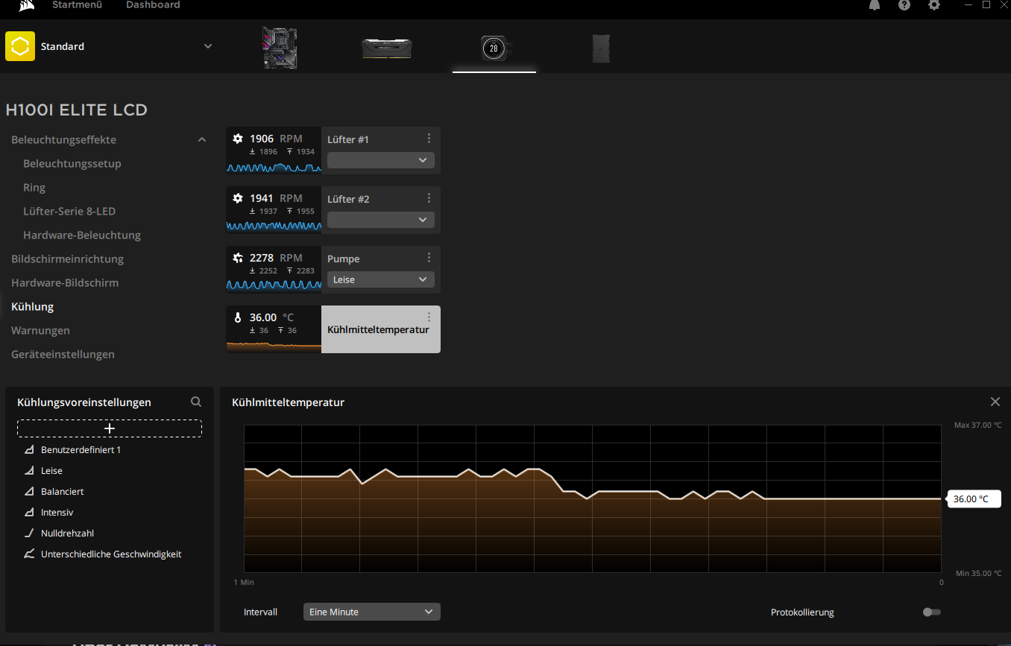
Task: Open the Pumpe dropdown showing Leise
Action: click(x=381, y=279)
